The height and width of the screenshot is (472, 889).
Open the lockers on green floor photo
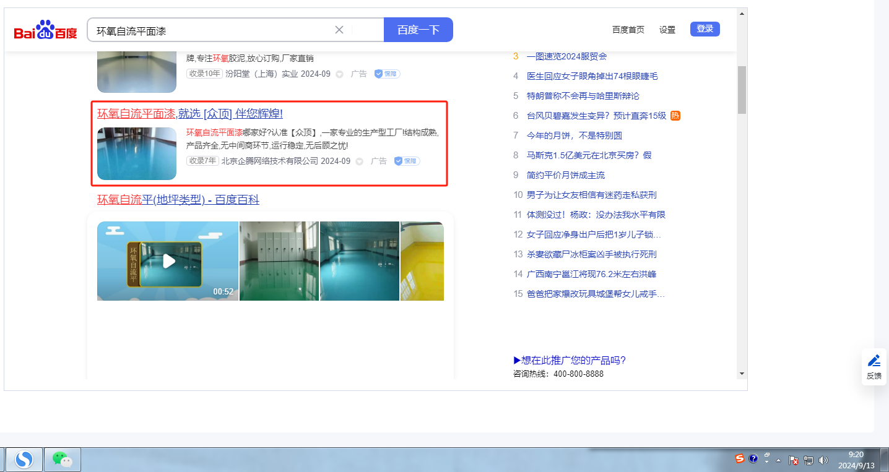[x=279, y=261]
